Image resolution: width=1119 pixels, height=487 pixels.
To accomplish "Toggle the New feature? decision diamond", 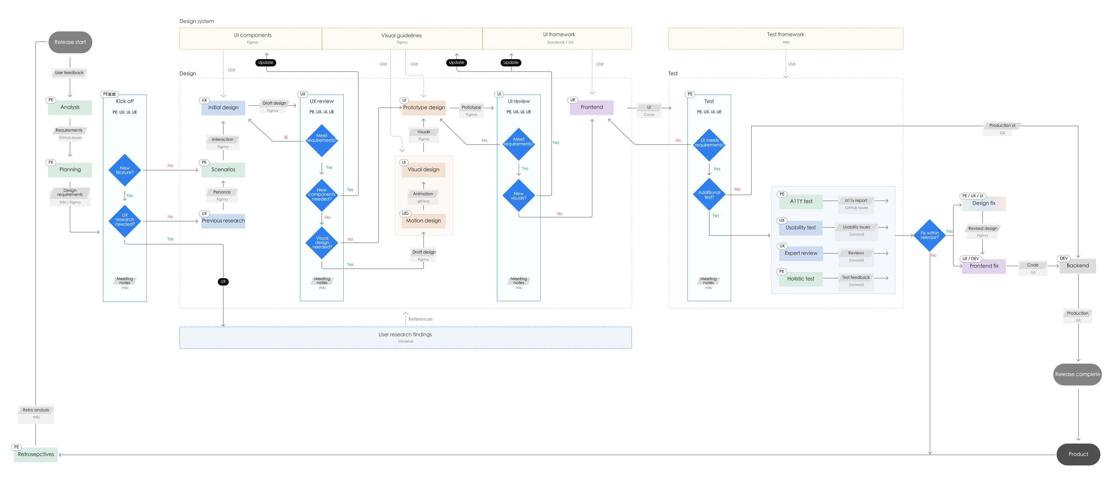I will coord(124,170).
